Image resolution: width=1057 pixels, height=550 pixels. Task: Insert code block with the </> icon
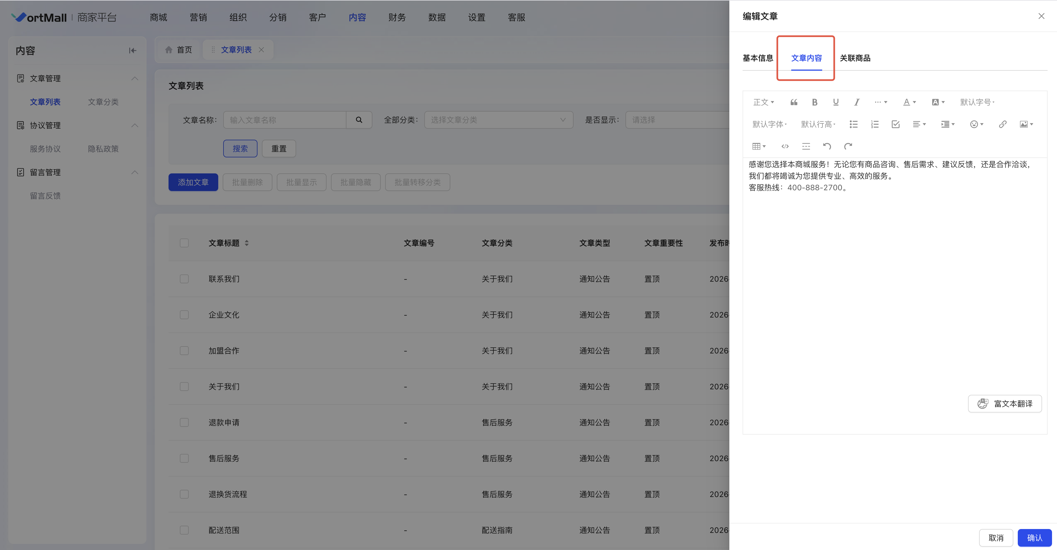coord(785,146)
